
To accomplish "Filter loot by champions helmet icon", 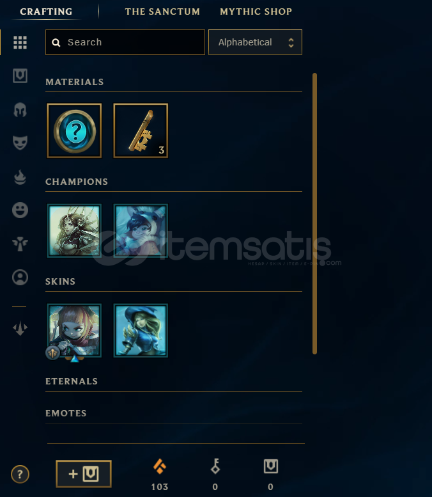I will (20, 110).
